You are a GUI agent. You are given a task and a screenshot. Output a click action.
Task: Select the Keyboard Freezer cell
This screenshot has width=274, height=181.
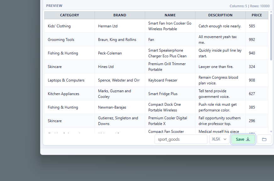coord(170,80)
